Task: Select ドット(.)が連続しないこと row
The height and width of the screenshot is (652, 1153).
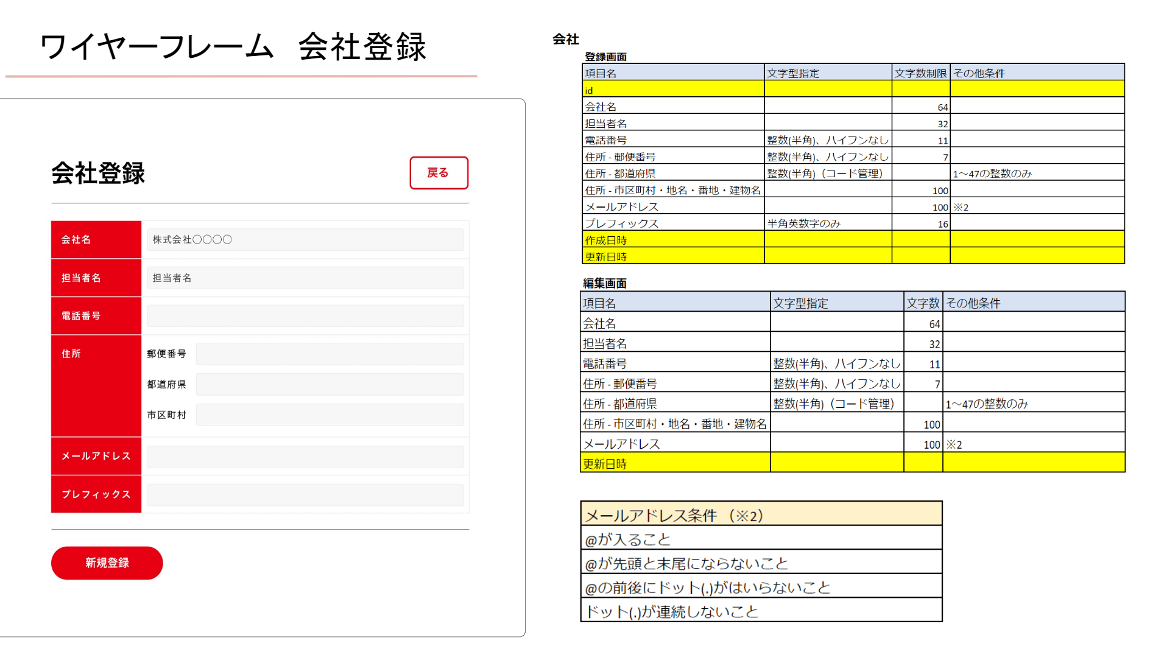Action: tap(761, 610)
